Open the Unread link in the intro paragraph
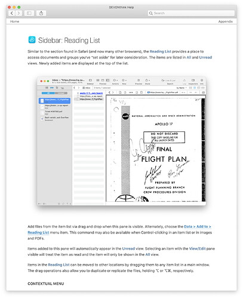Viewport: 243px width, 298px height. coord(205,57)
